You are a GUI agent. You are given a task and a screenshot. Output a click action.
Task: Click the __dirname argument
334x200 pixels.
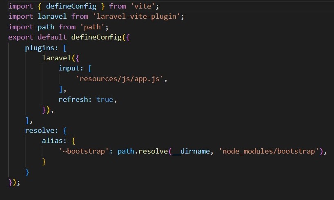[x=191, y=152]
